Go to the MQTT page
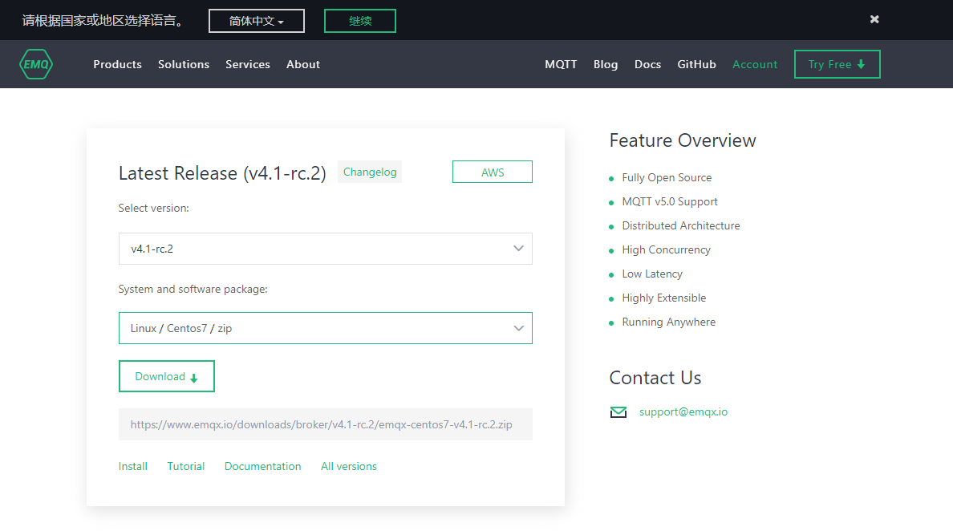Viewport: 953px width, 531px height. click(x=561, y=64)
